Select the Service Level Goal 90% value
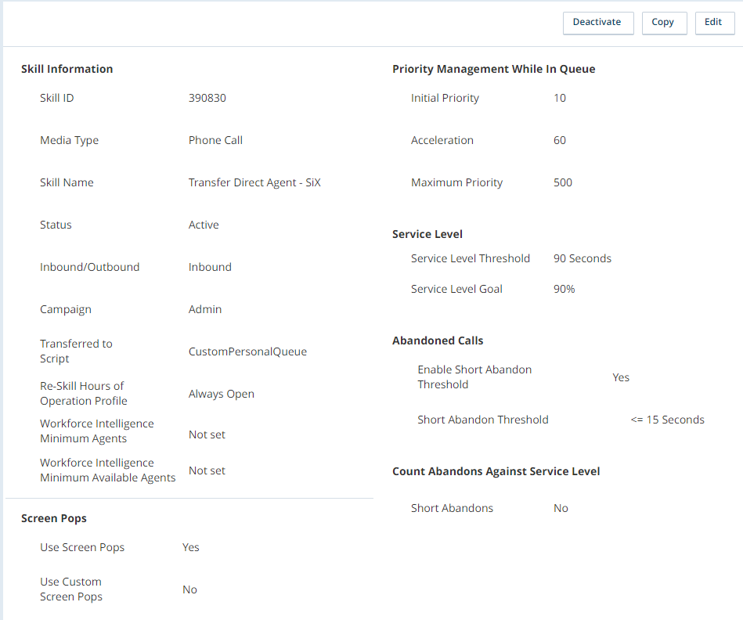Screen dimensions: 743x620 (564, 289)
